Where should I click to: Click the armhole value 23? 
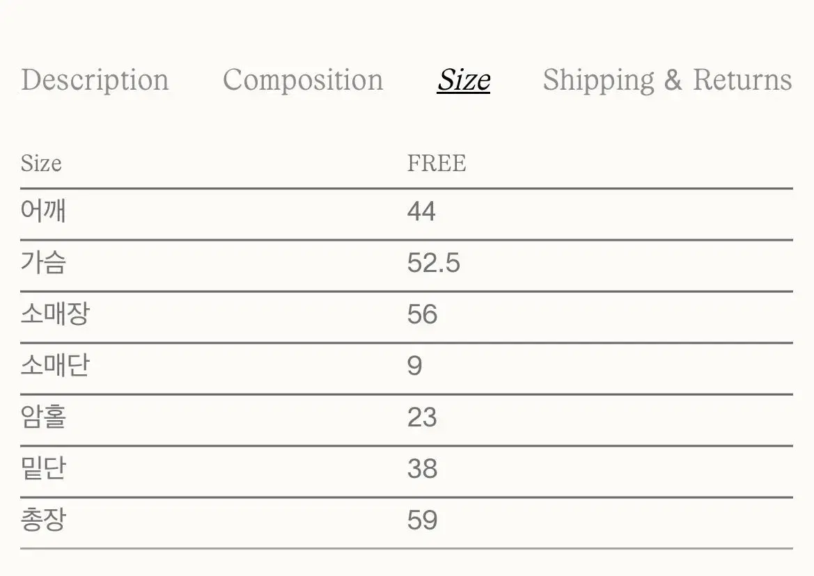click(422, 417)
